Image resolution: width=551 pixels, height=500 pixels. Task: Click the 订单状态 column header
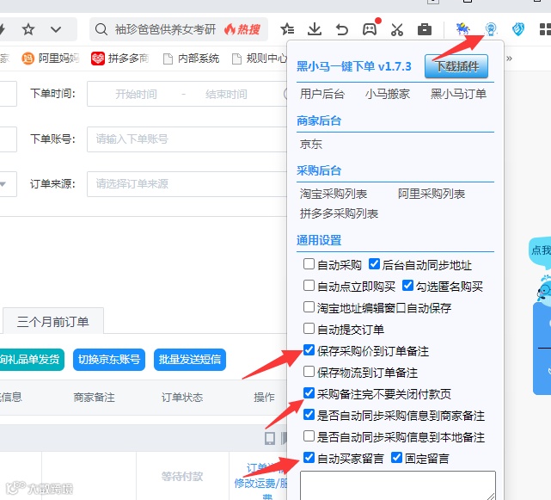182,398
